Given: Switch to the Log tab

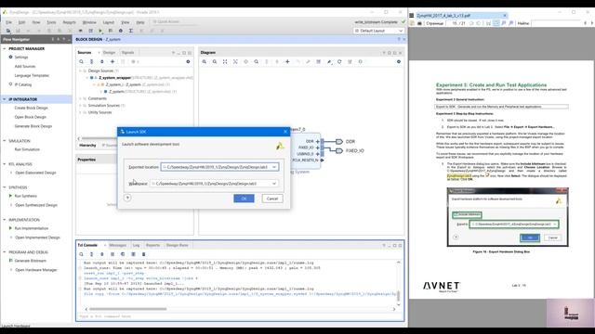Looking at the screenshot, I should click(136, 245).
